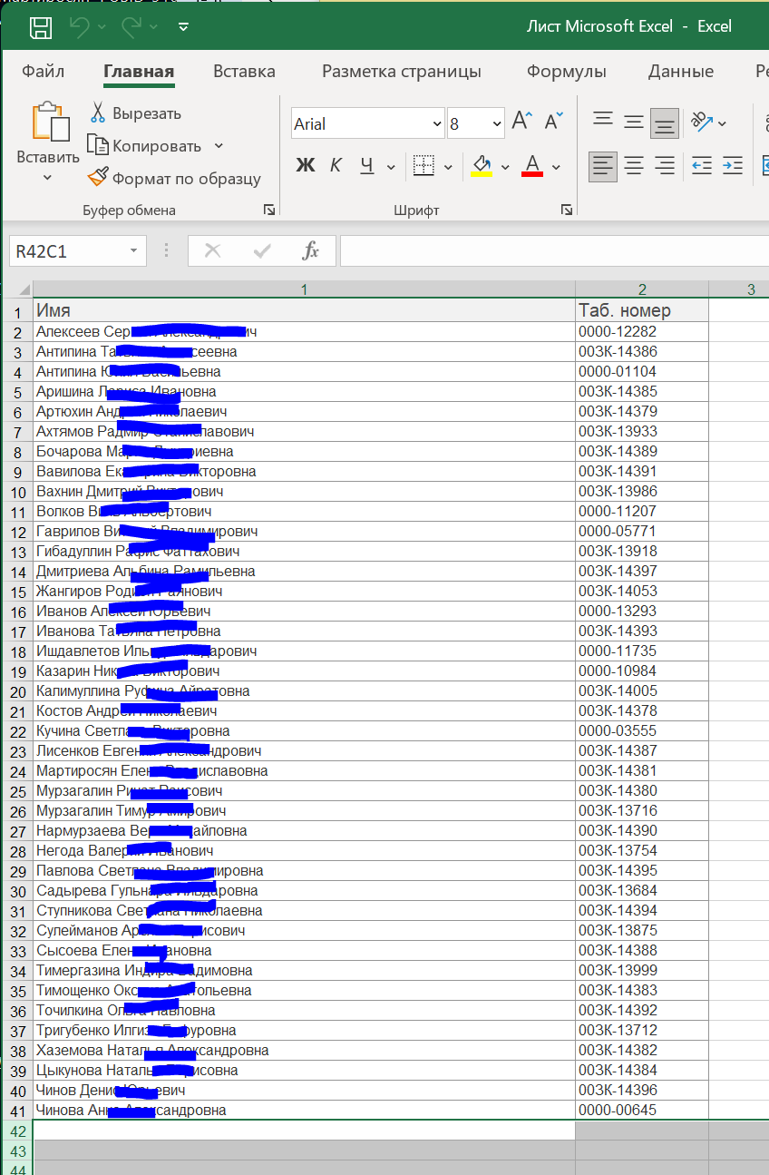Viewport: 769px width, 1175px height.
Task: Align text to middle of cell
Action: [634, 121]
